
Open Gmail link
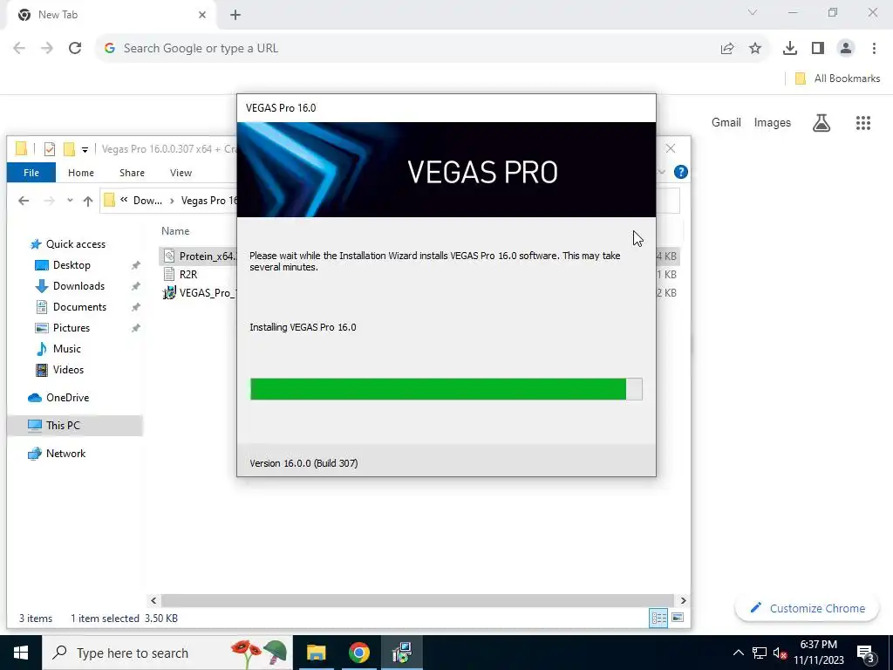(x=726, y=122)
